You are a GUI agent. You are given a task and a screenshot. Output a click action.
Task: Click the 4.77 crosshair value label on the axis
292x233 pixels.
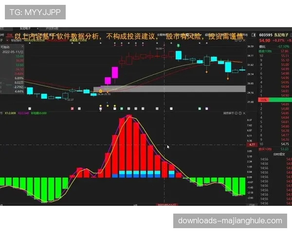tap(252, 145)
